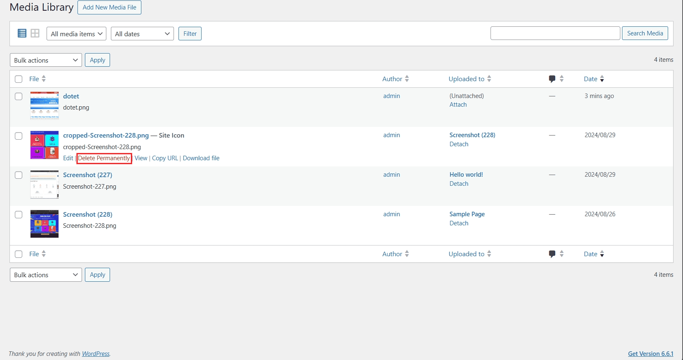This screenshot has height=360, width=683.
Task: Open the All media items dropdown
Action: [x=77, y=34]
